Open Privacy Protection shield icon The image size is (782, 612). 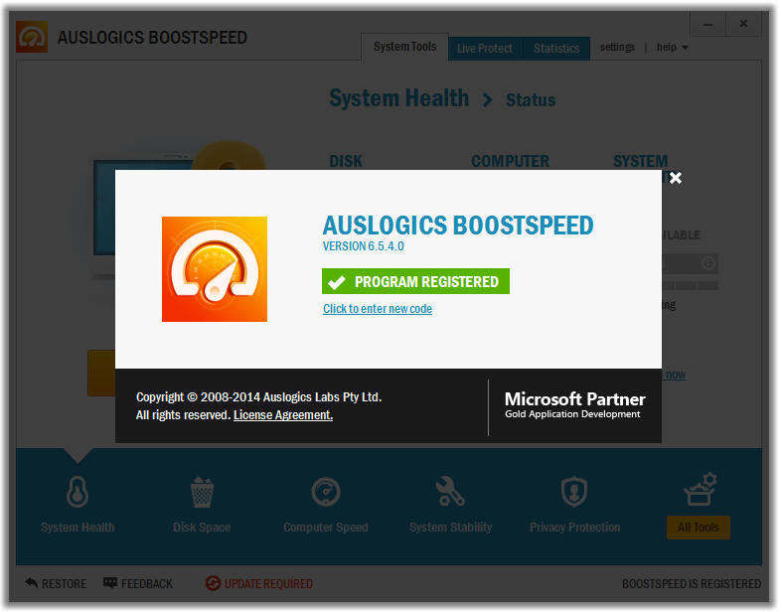click(x=574, y=492)
